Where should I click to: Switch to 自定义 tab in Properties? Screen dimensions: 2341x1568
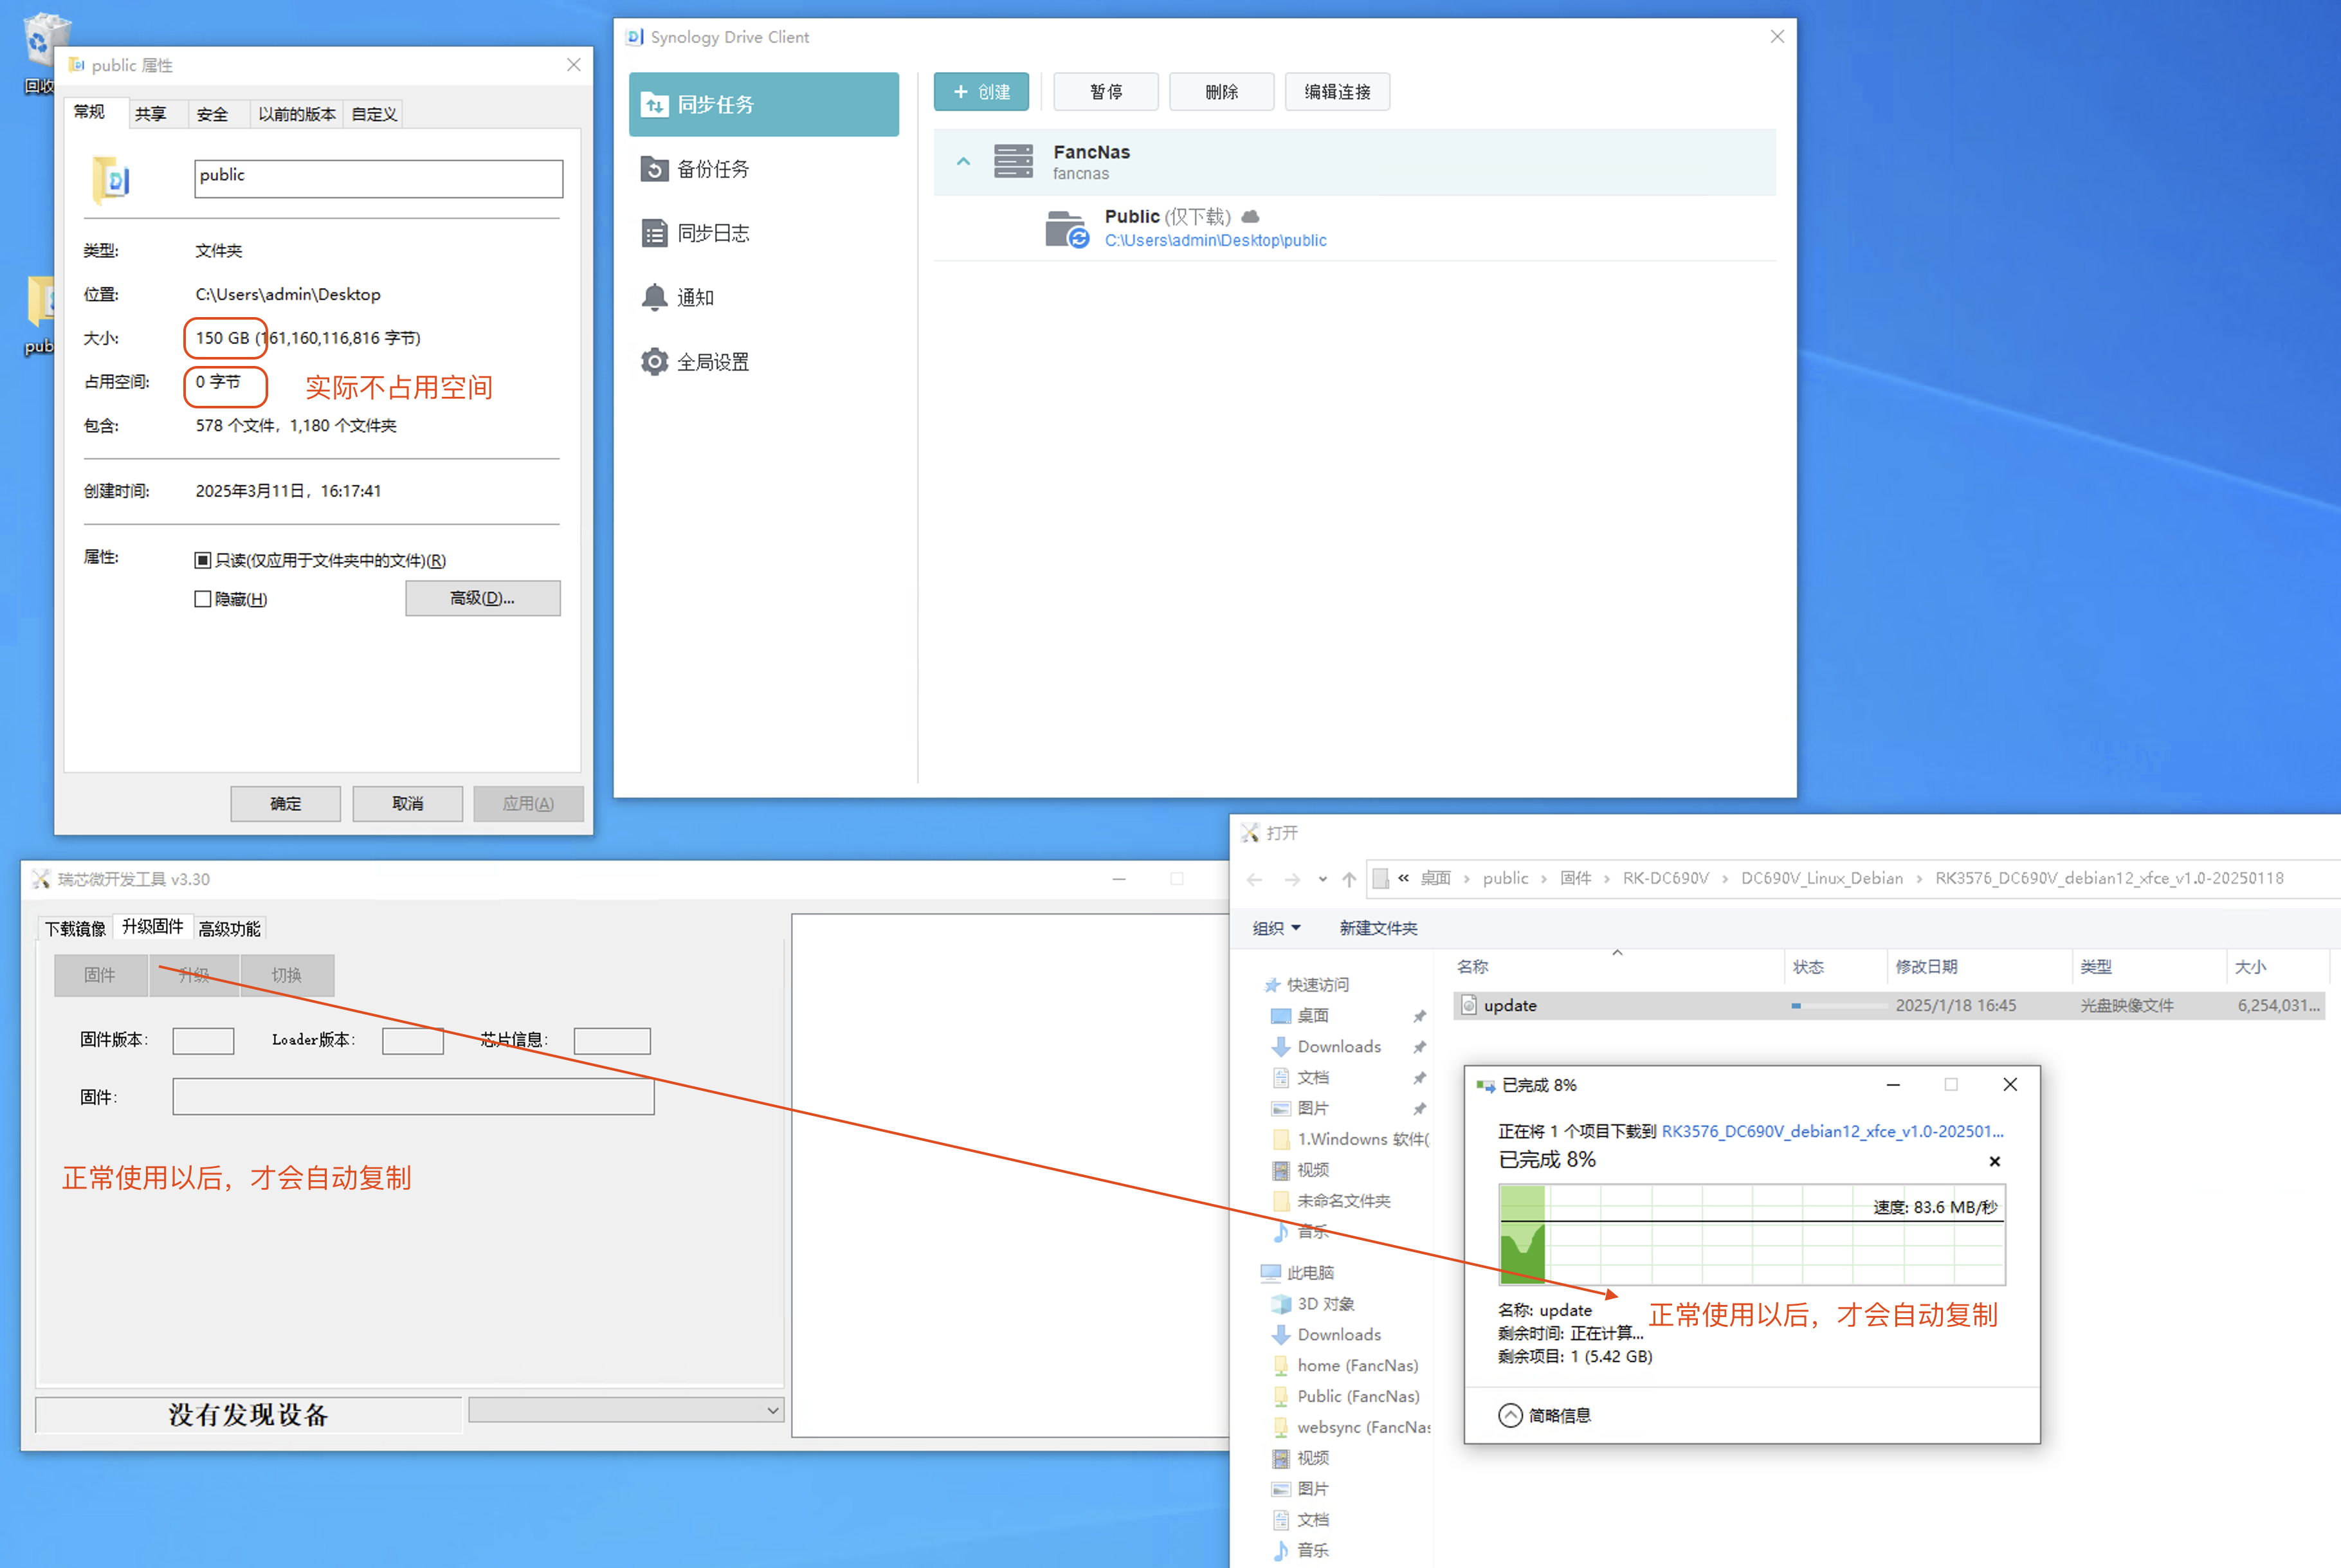(x=374, y=114)
